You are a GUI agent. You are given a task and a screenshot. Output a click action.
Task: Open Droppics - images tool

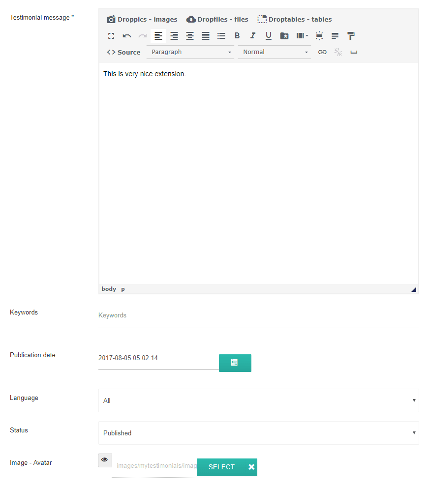(142, 20)
